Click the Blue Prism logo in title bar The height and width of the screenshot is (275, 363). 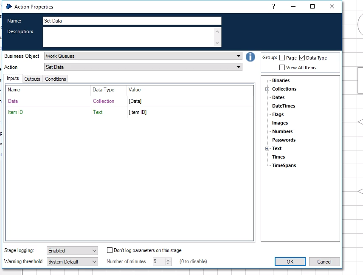pyautogui.click(x=9, y=6)
